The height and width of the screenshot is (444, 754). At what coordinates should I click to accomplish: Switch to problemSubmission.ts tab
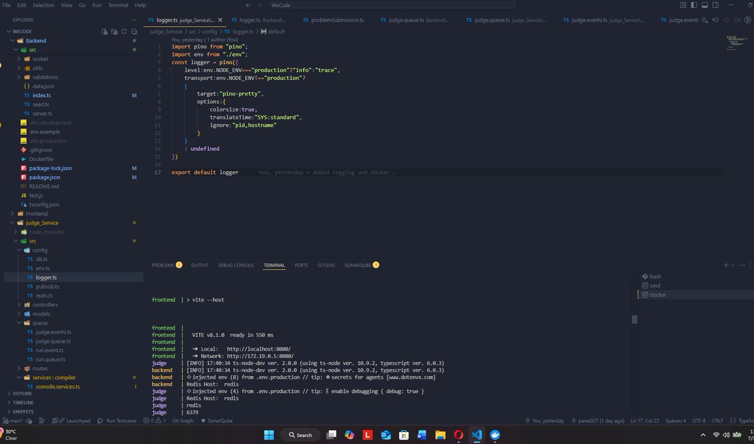point(333,20)
